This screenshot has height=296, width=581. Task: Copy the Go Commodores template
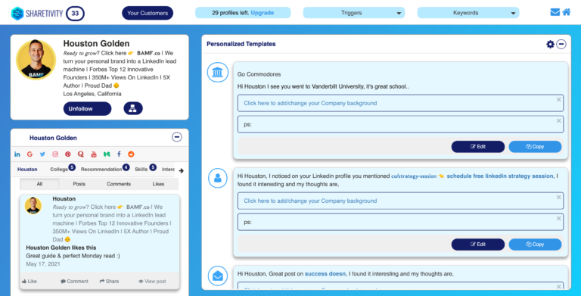pos(535,147)
